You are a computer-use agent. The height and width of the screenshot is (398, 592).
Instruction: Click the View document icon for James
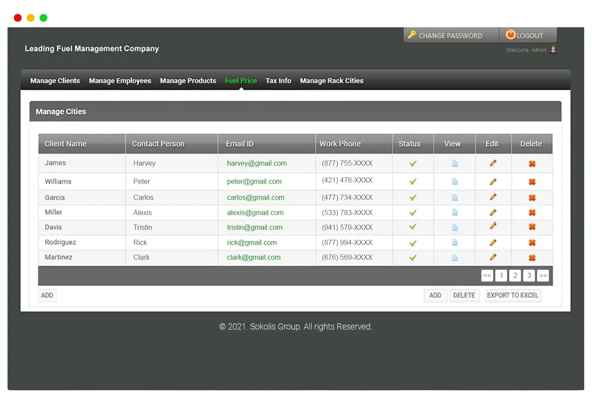click(454, 163)
